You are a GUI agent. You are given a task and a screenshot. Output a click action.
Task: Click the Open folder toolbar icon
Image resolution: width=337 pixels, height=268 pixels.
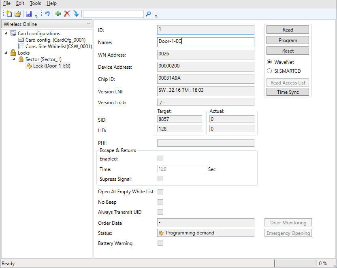[x=18, y=14]
